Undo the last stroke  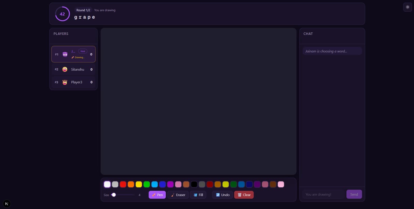(x=223, y=195)
